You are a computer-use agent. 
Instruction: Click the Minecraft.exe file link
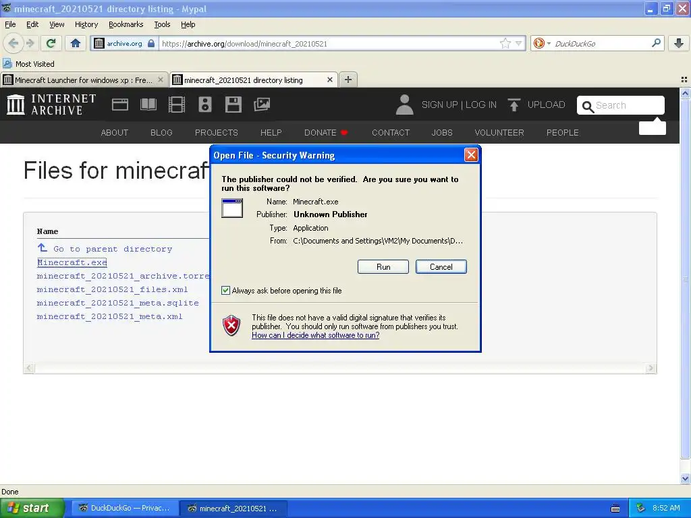coord(72,262)
